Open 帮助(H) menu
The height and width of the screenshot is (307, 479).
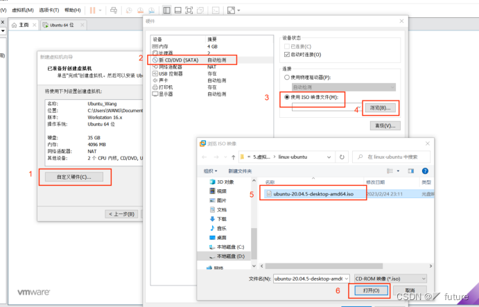72,10
